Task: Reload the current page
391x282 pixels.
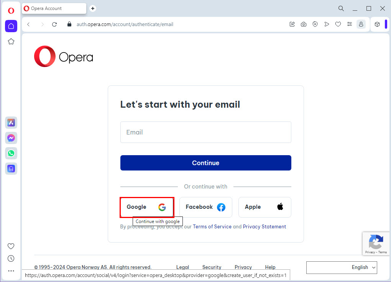Action: (x=54, y=25)
